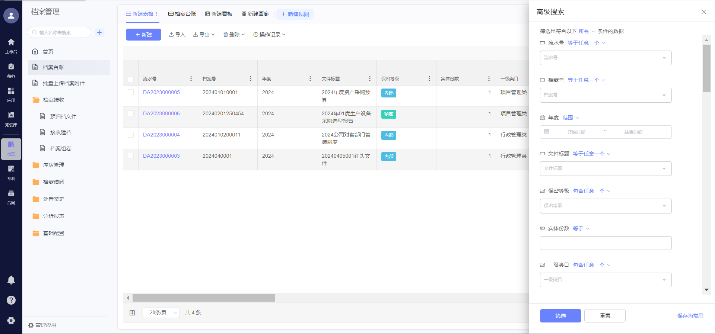Click the horizontal table scrollbar
The image size is (715, 334).
coord(204,298)
